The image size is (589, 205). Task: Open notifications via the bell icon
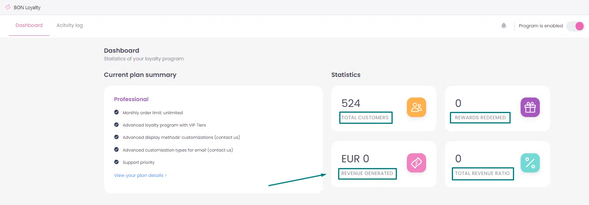(504, 26)
